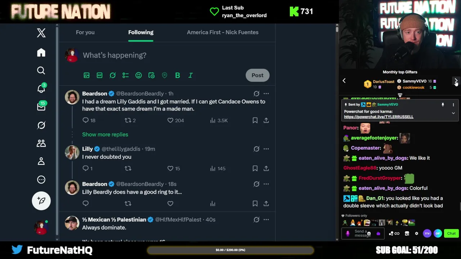461x259 pixels.
Task: Click the green Chat send button
Action: [451, 233]
